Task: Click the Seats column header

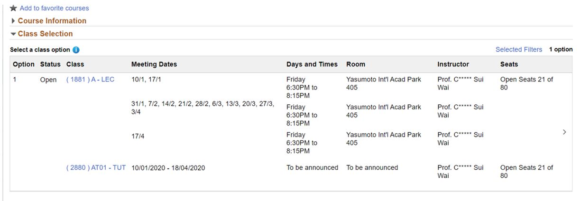Action: coord(509,64)
